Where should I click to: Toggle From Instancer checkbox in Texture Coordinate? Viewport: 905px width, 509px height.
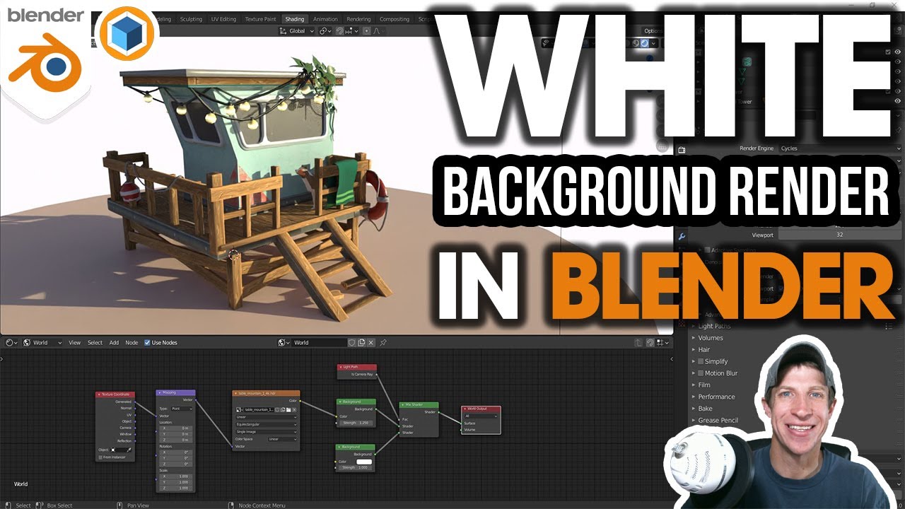tap(100, 457)
